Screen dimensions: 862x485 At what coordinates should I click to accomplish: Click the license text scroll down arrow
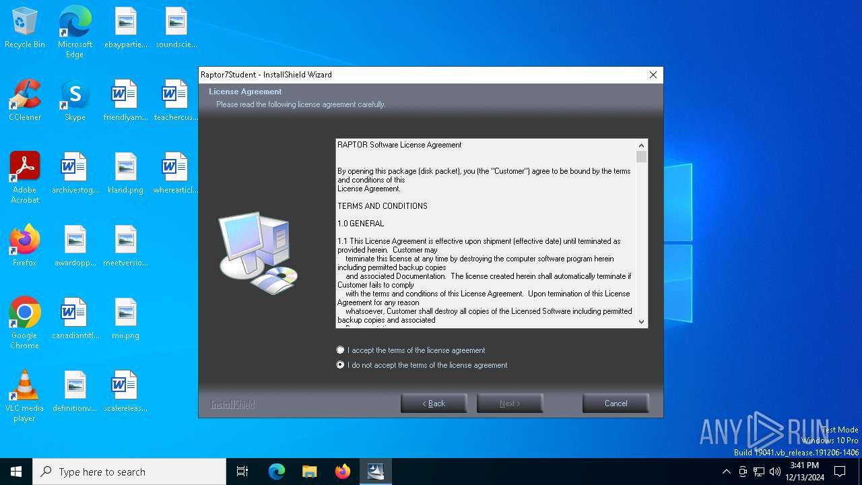click(641, 322)
